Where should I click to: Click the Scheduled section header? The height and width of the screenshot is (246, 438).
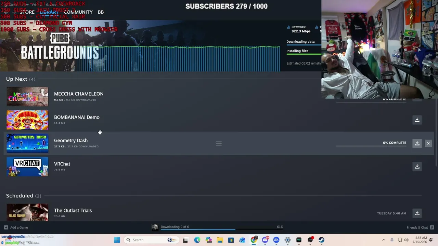[x=24, y=196]
